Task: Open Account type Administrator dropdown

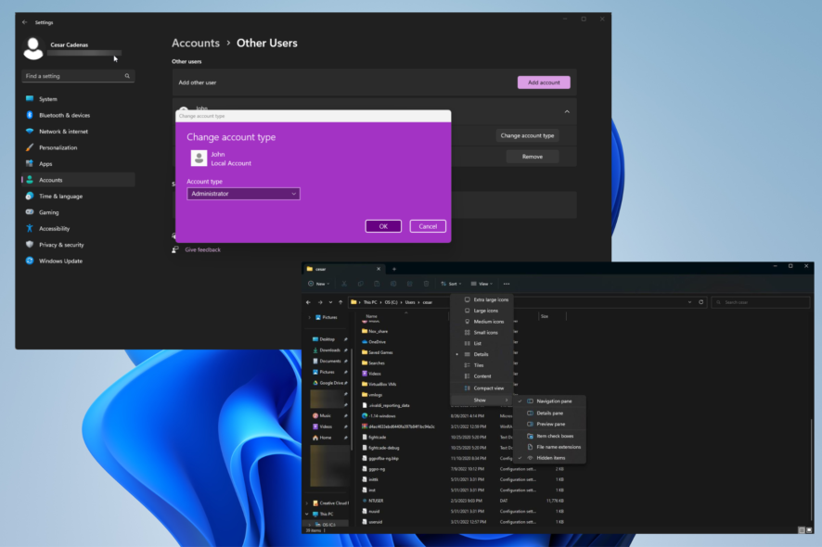Action: point(243,194)
